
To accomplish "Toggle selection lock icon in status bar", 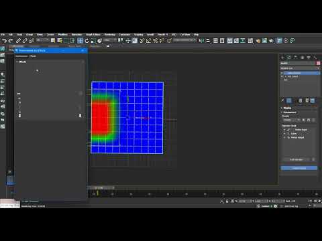I will point(227,202).
